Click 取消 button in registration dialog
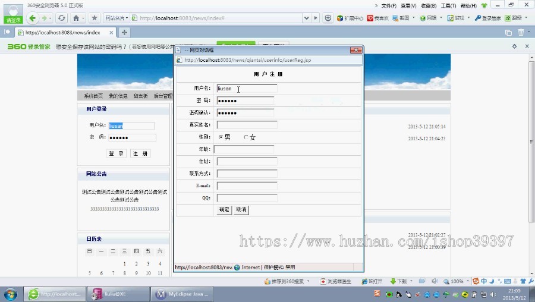 coord(241,209)
